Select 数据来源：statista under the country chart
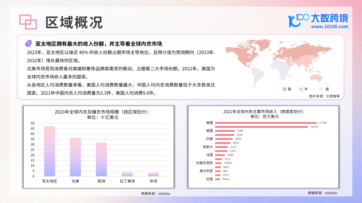 coord(322,193)
